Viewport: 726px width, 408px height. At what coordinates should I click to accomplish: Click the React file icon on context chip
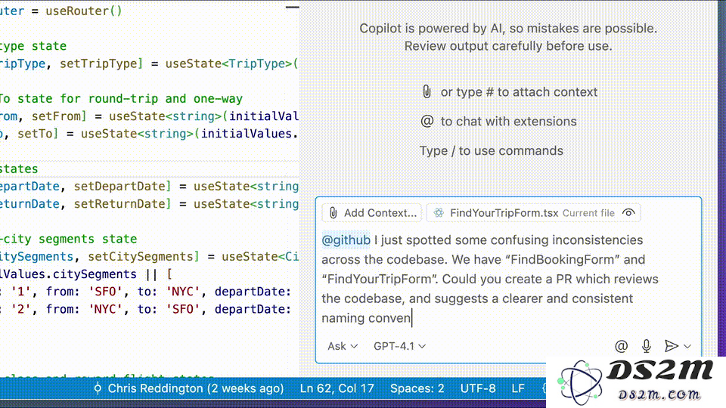click(438, 213)
